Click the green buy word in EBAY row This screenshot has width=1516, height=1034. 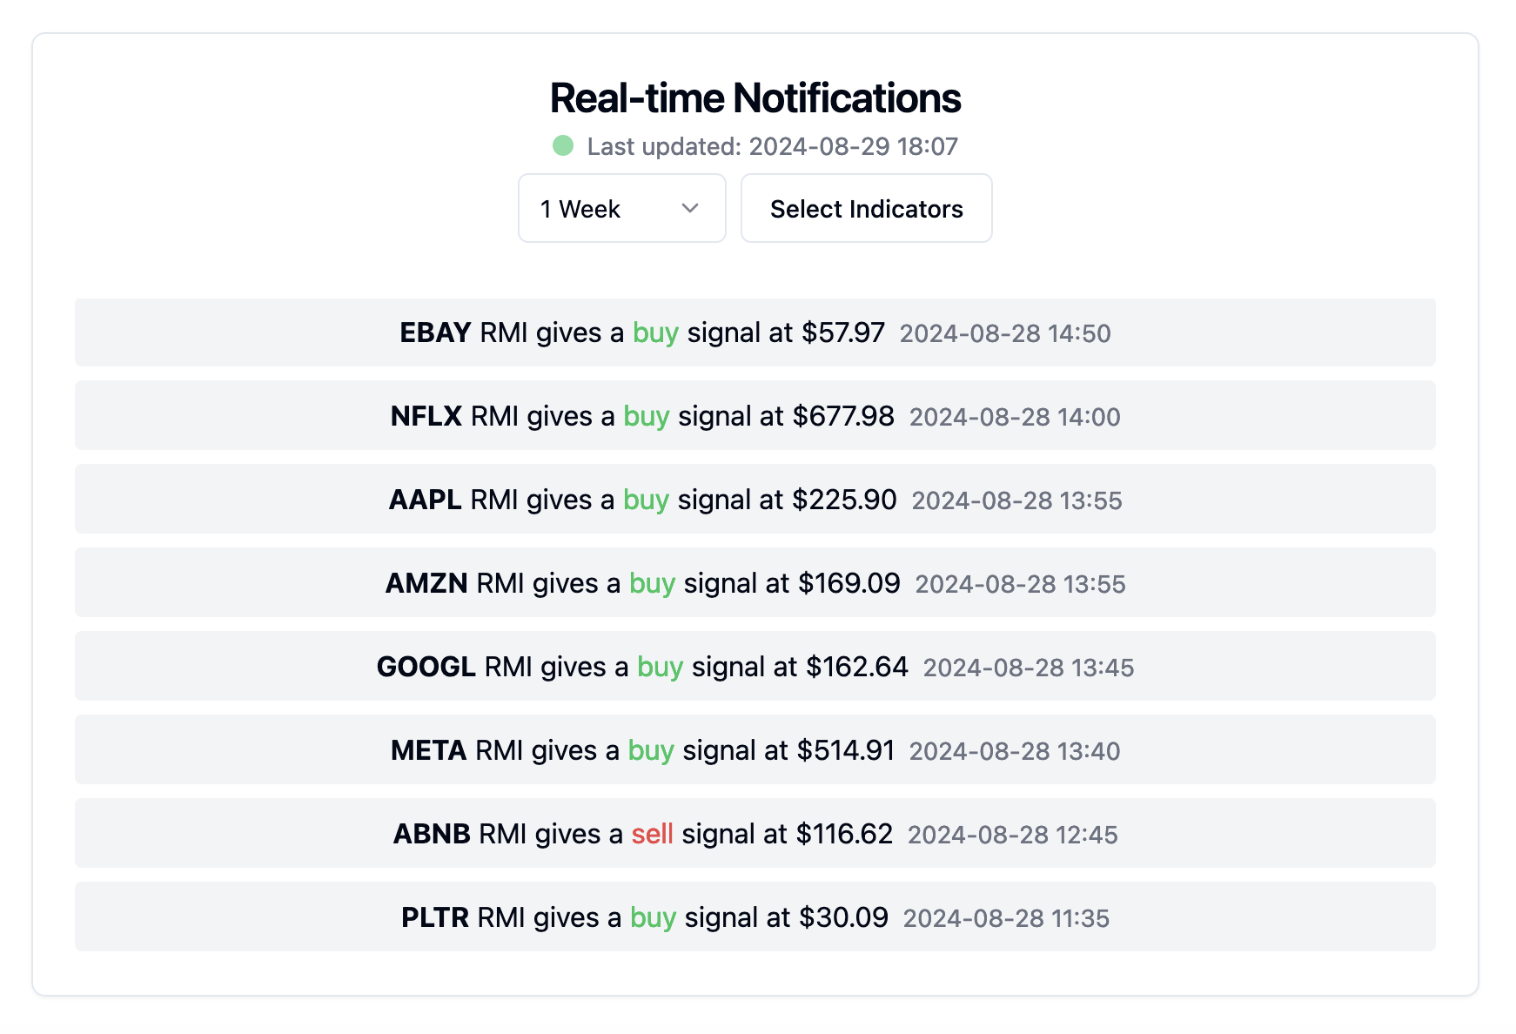(x=655, y=333)
